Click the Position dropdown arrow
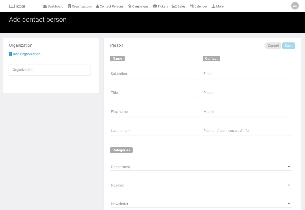 pyautogui.click(x=289, y=185)
